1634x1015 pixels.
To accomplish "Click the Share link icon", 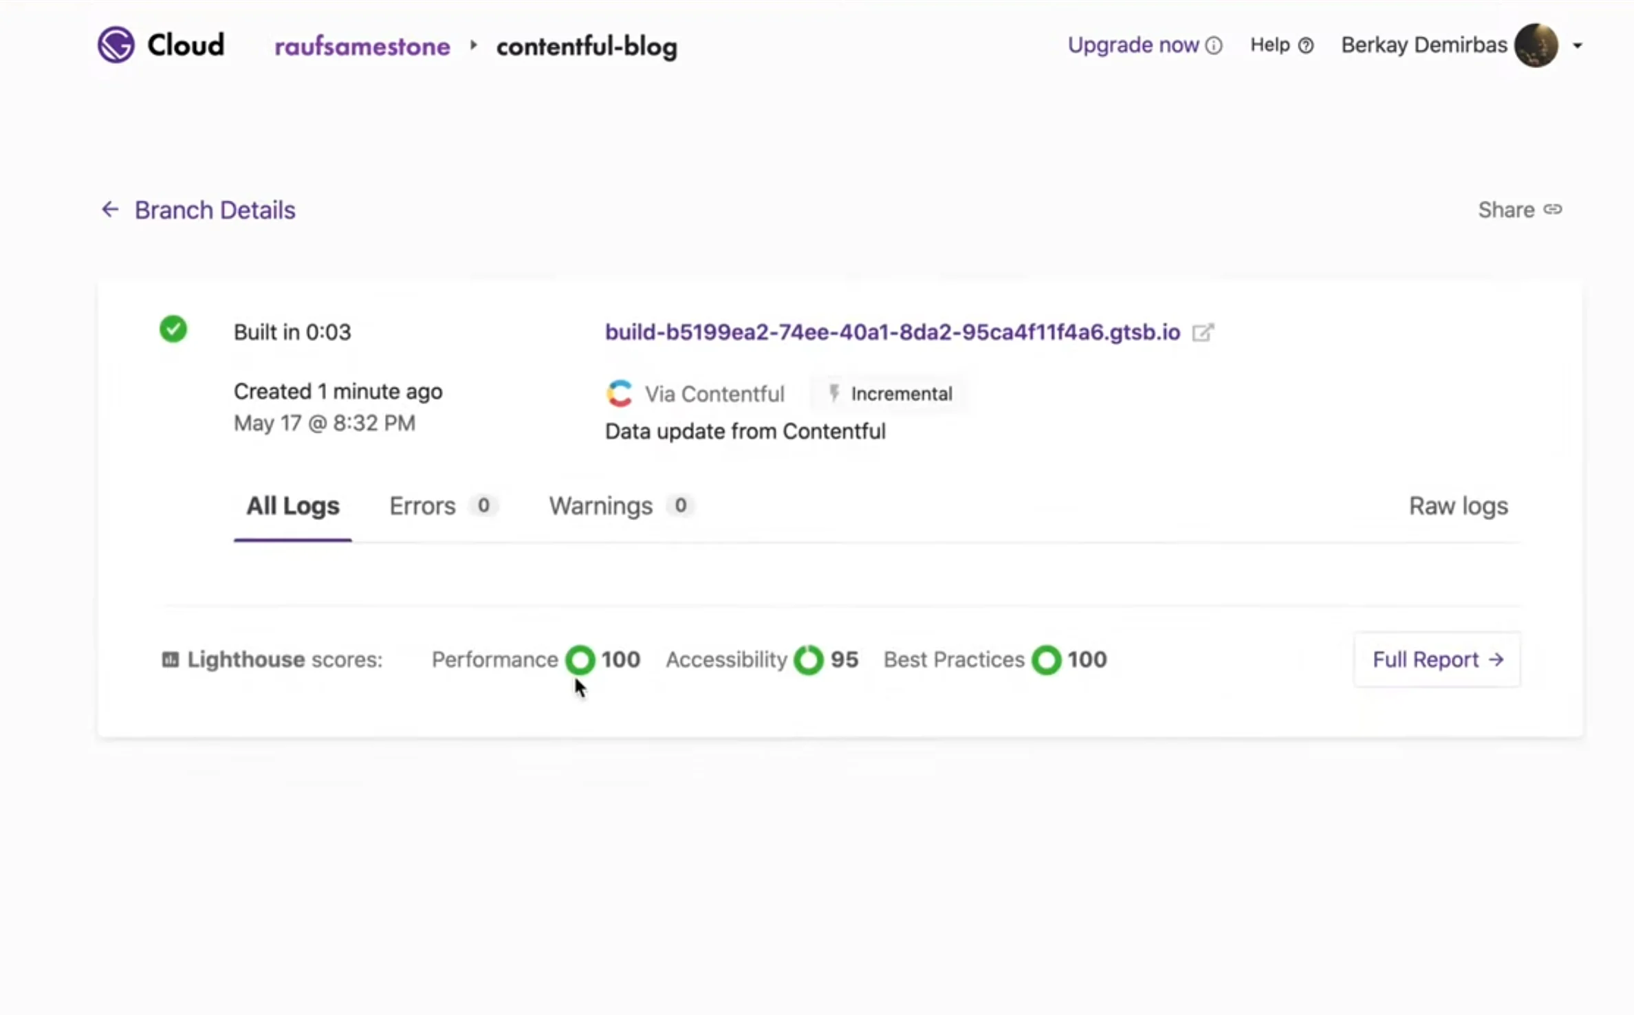I will [x=1553, y=209].
